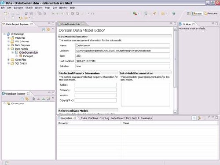Click the Name input field
Image resolution: width=220 pixels, height=165 pixels.
point(123,45)
